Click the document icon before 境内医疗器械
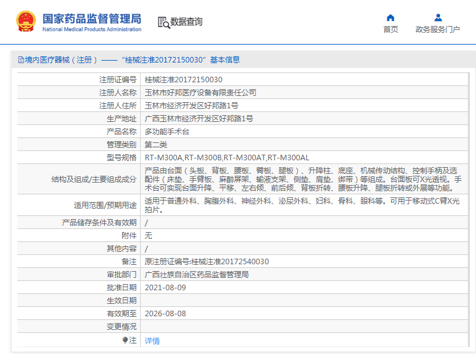The height and width of the screenshot is (354, 476). [x=21, y=59]
